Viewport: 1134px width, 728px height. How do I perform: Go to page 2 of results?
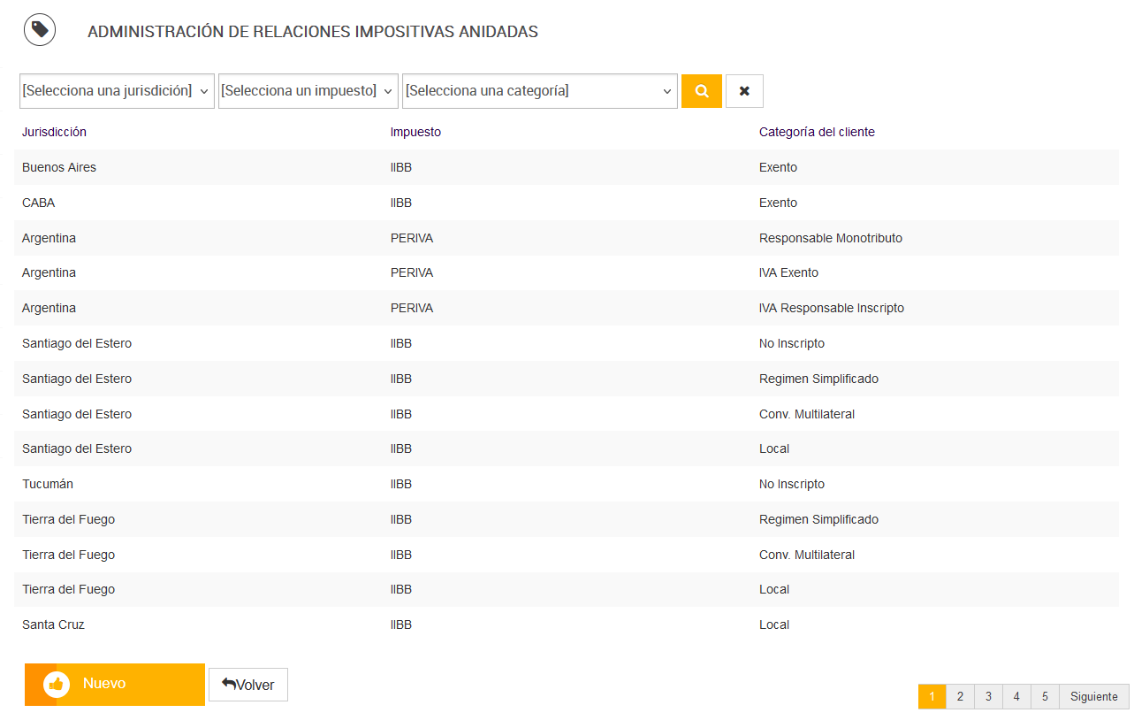(x=960, y=697)
